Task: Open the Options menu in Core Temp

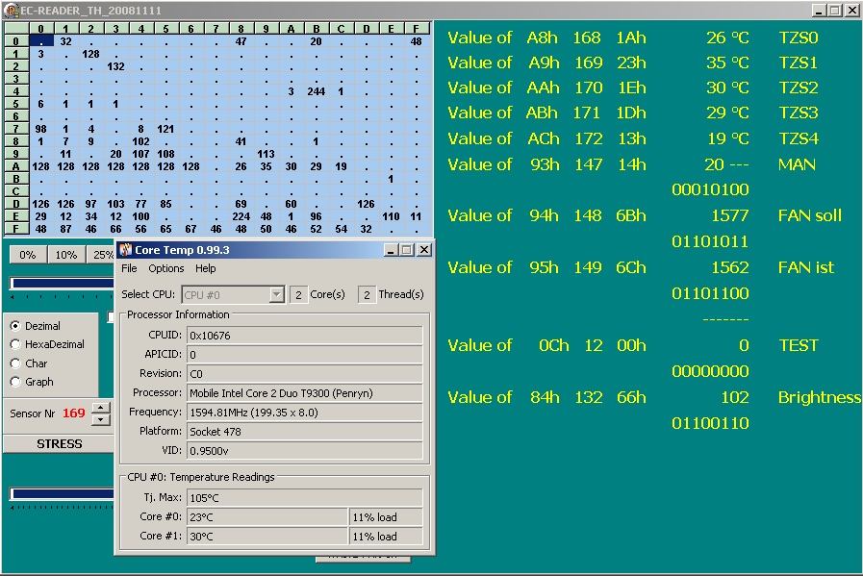Action: tap(166, 268)
